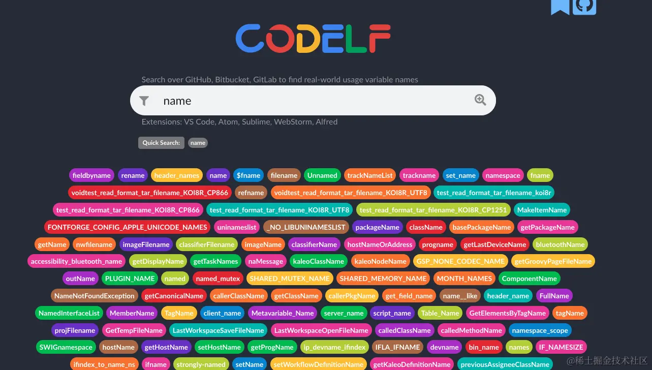Click the Quick Search label button

coord(161,143)
